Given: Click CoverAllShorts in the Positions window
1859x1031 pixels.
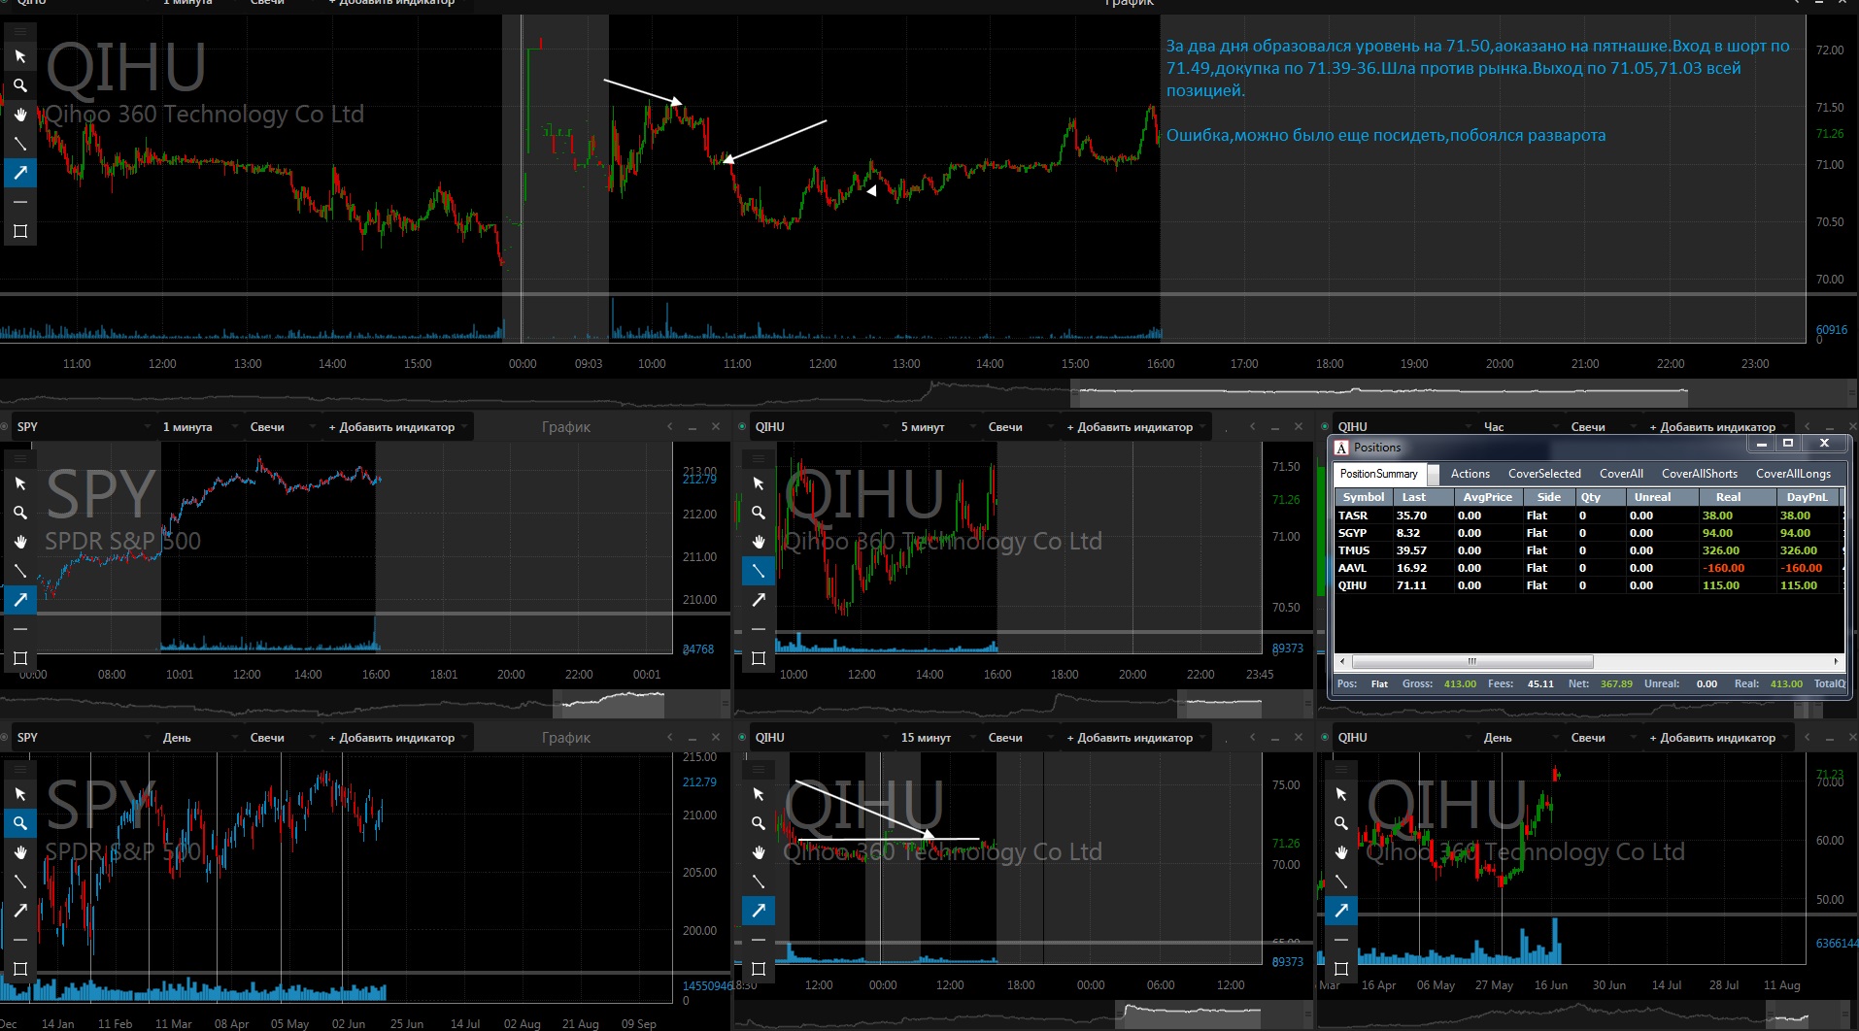Looking at the screenshot, I should [x=1699, y=474].
